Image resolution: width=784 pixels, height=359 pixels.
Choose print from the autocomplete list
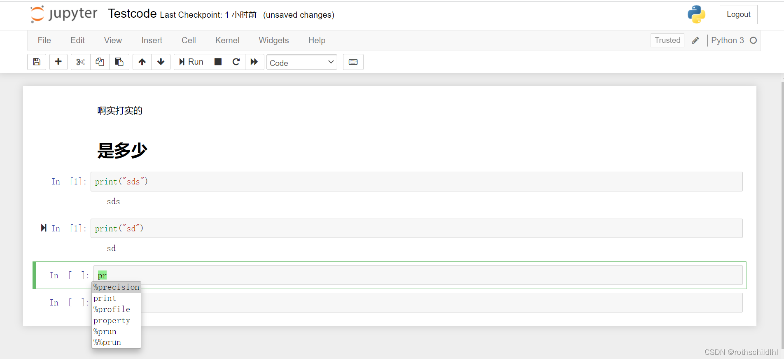(x=117, y=298)
